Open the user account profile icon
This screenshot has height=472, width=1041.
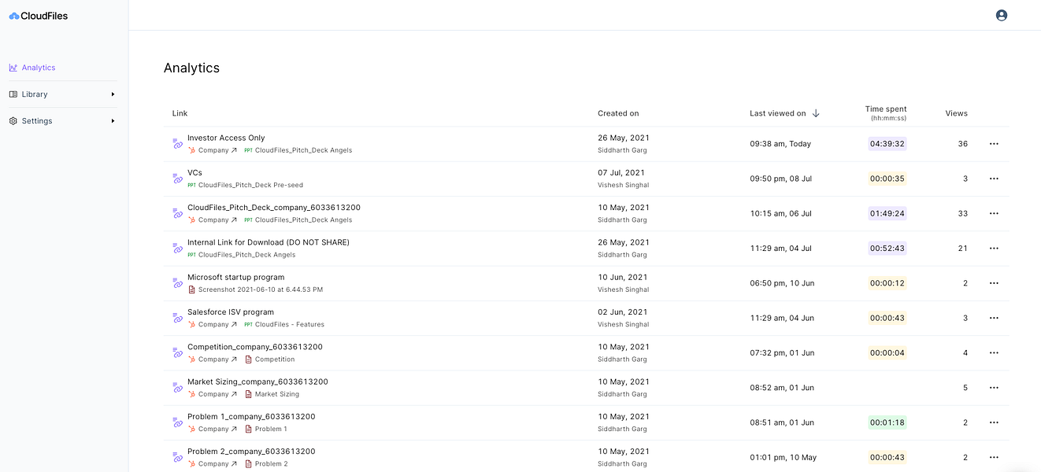1002,15
